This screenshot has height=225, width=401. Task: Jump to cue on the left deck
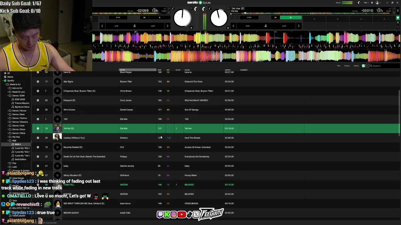tap(144, 17)
